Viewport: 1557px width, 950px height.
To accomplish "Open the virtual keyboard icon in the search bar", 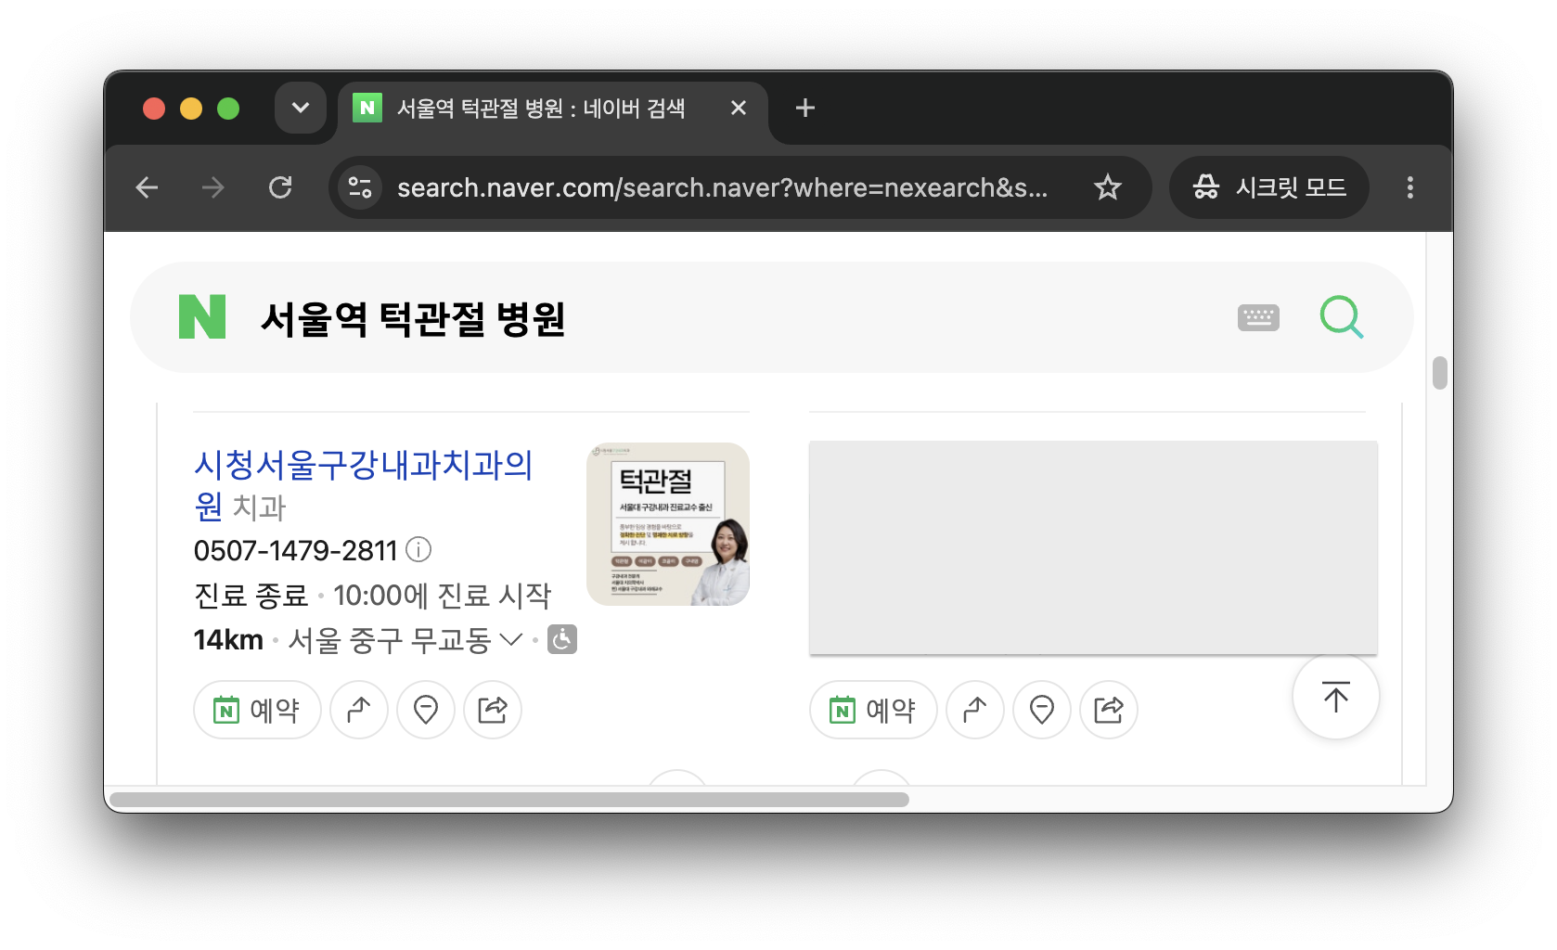I will [x=1258, y=317].
